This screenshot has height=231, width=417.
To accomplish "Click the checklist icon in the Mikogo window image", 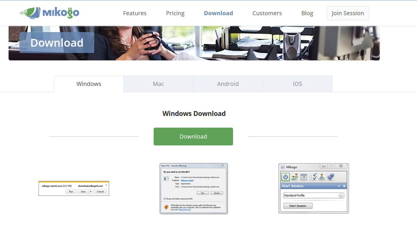I will tap(313, 177).
